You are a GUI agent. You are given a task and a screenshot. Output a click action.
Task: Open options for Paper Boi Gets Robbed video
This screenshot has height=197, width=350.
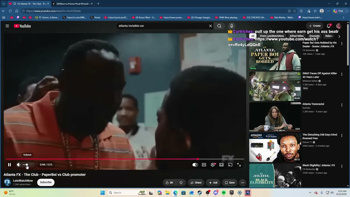click(x=342, y=44)
